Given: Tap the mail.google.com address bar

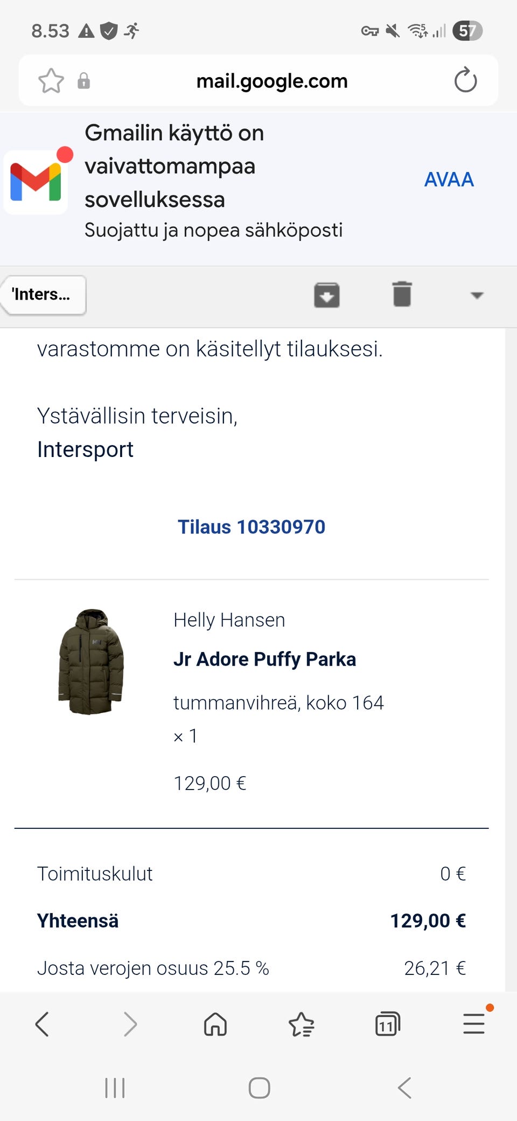Looking at the screenshot, I should point(272,81).
